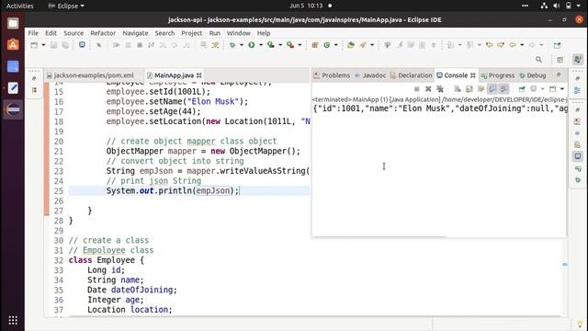Viewport: 588px width, 331px height.
Task: Switch to the Debug tab
Action: (533, 75)
